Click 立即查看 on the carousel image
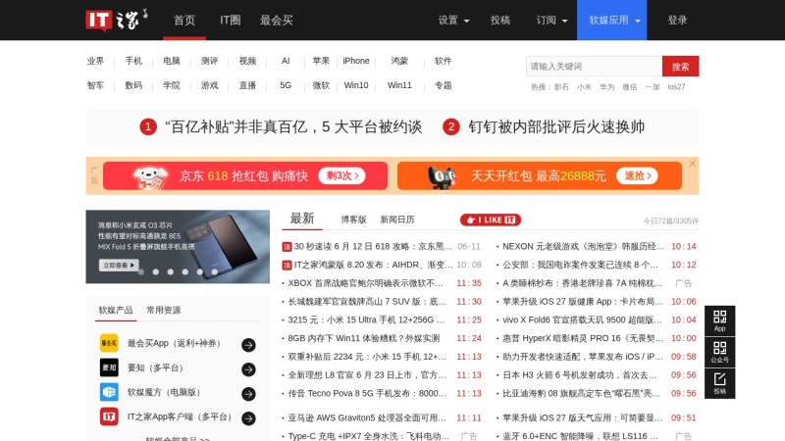The image size is (785, 441). tap(119, 266)
